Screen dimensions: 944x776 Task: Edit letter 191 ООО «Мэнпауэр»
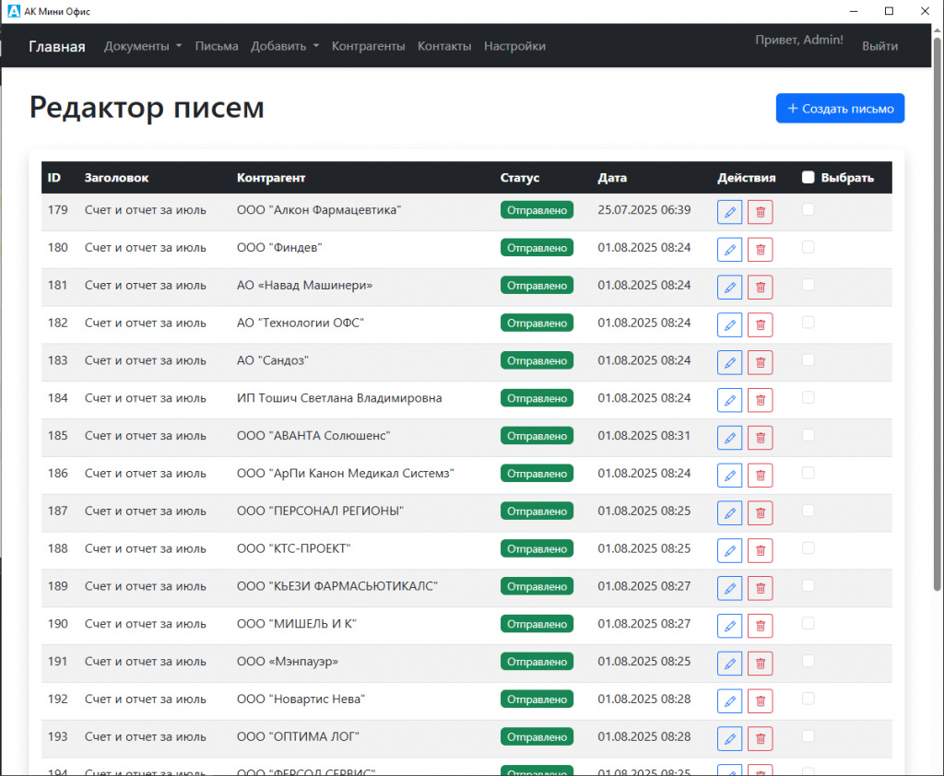[x=729, y=664]
